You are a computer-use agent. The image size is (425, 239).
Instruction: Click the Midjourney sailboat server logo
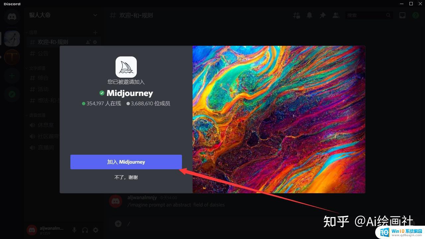click(126, 67)
